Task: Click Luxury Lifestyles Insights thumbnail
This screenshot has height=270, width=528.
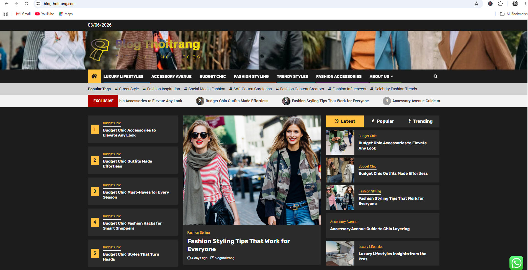Action: click(x=340, y=253)
